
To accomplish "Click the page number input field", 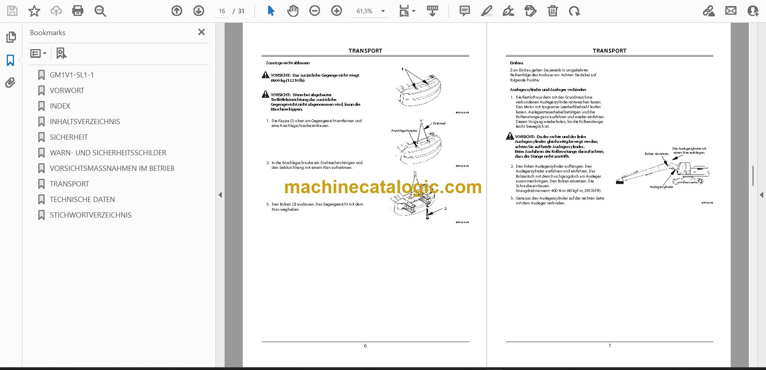I will tap(222, 11).
